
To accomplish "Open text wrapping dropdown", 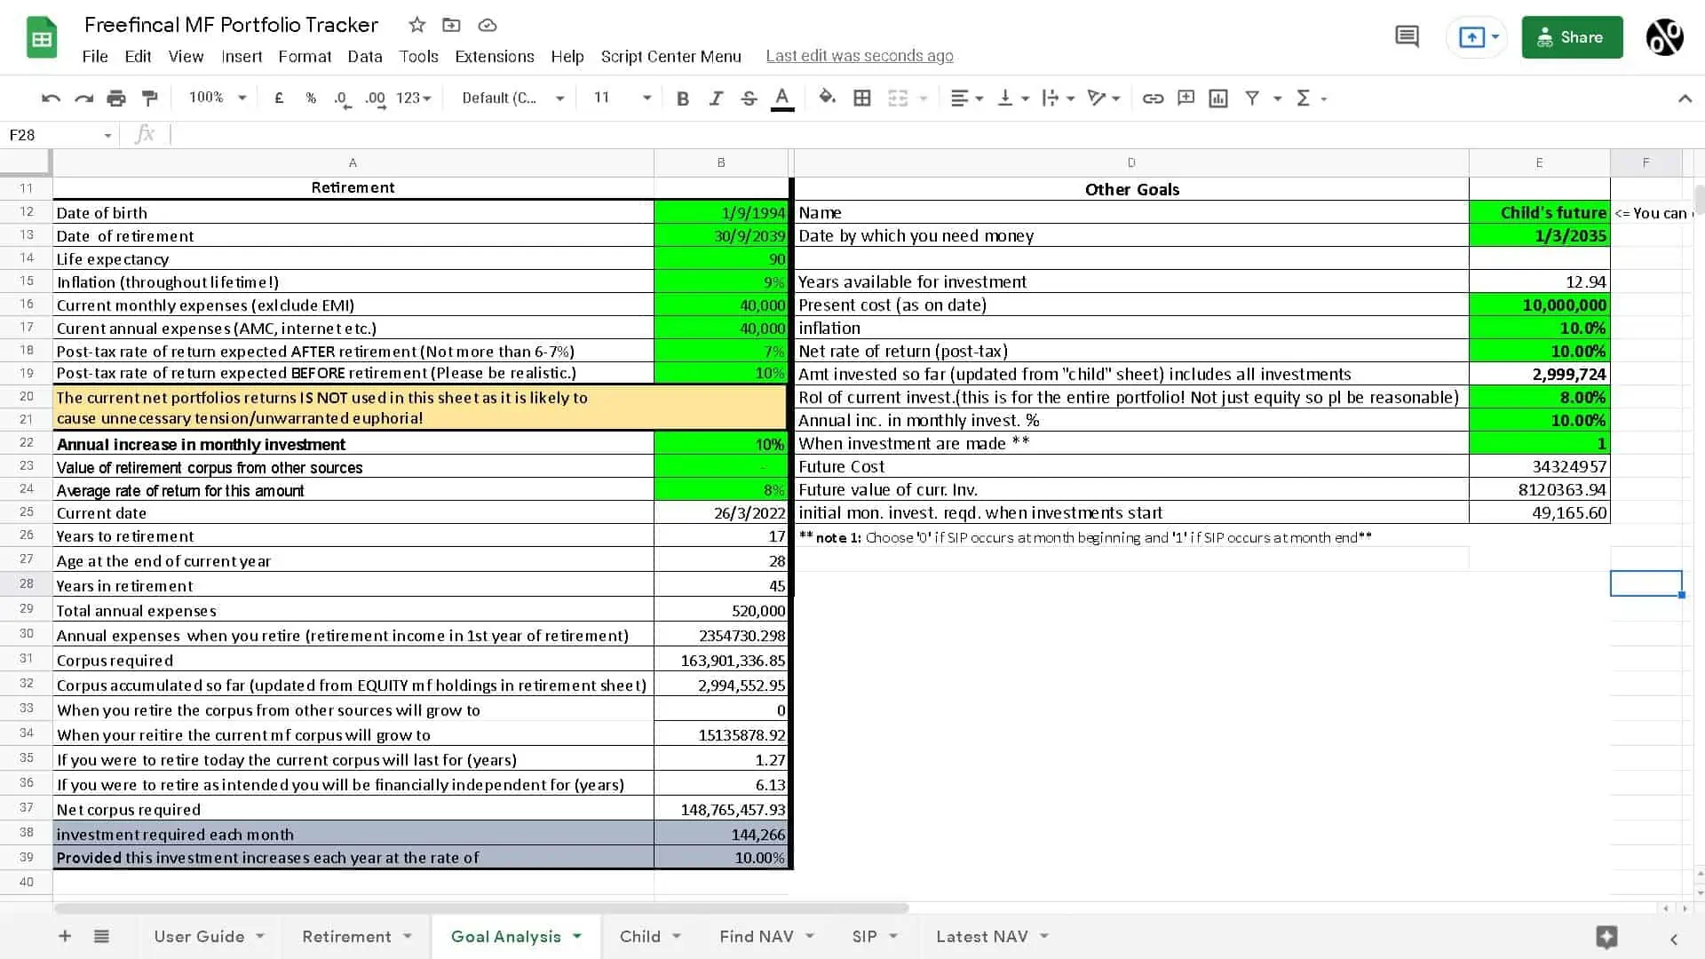I will coord(1058,99).
